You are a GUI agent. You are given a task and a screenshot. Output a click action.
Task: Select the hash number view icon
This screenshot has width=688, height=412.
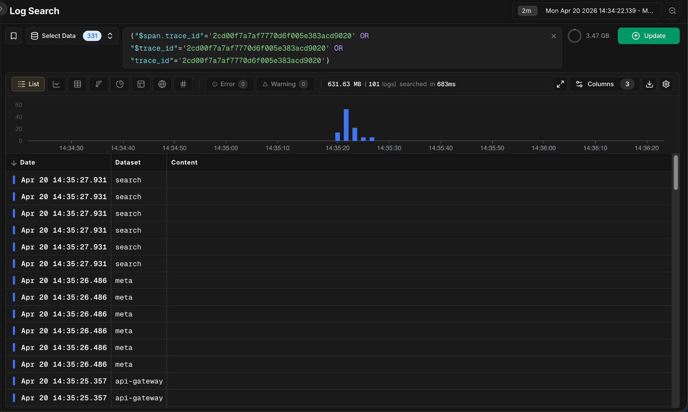pos(183,84)
